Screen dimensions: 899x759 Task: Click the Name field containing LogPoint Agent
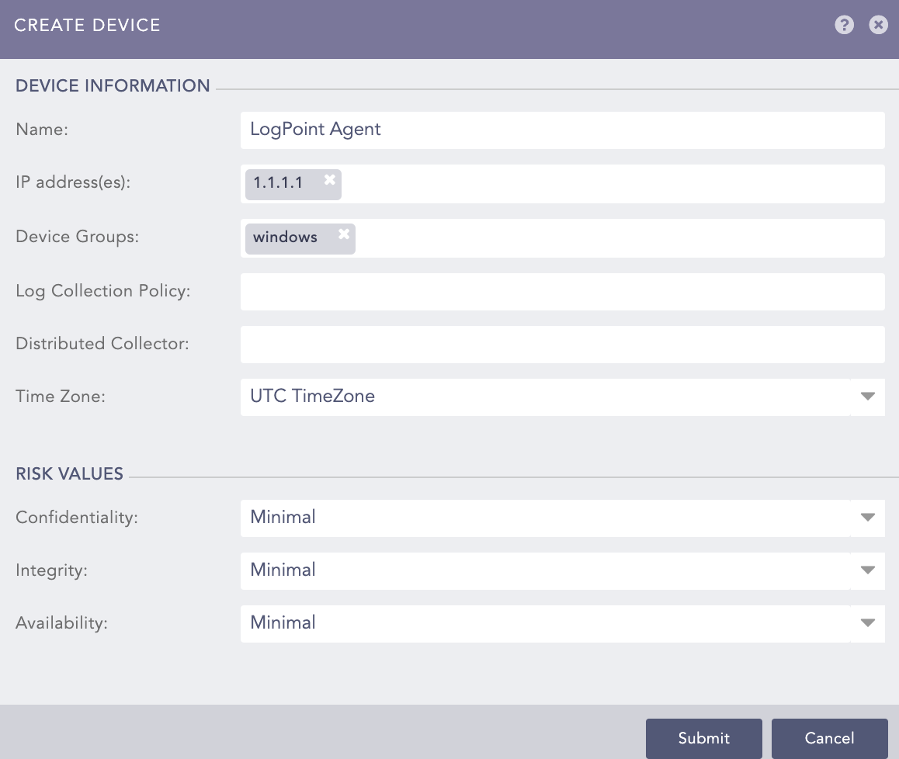point(543,130)
